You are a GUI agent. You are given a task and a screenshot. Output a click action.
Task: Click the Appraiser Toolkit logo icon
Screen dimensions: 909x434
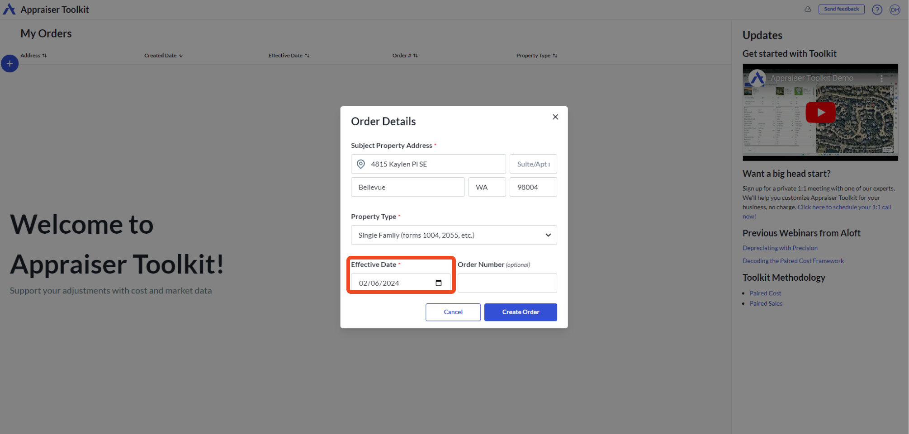pyautogui.click(x=9, y=9)
